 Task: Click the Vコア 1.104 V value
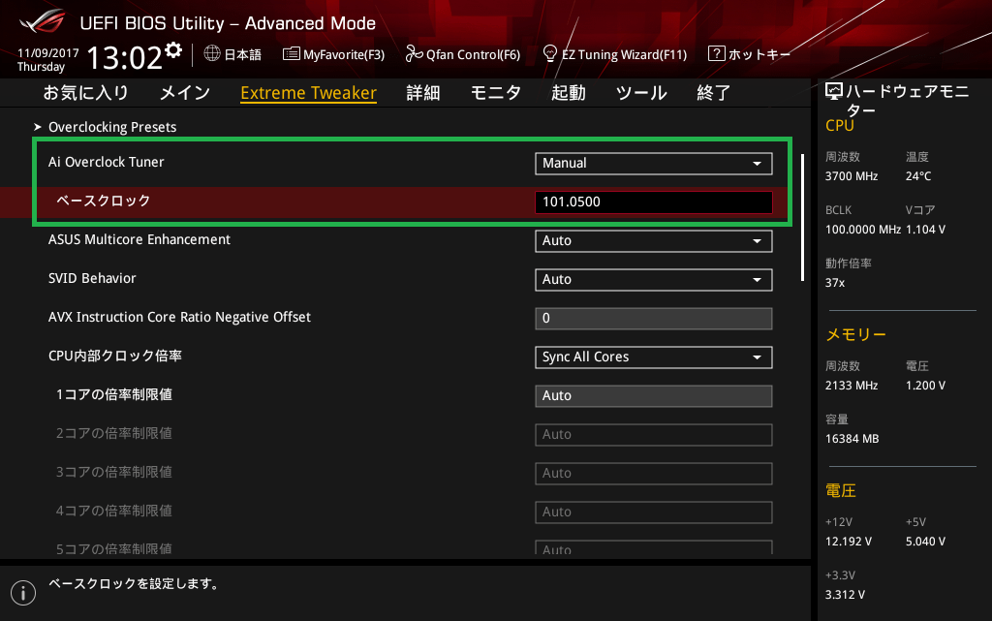(x=925, y=230)
